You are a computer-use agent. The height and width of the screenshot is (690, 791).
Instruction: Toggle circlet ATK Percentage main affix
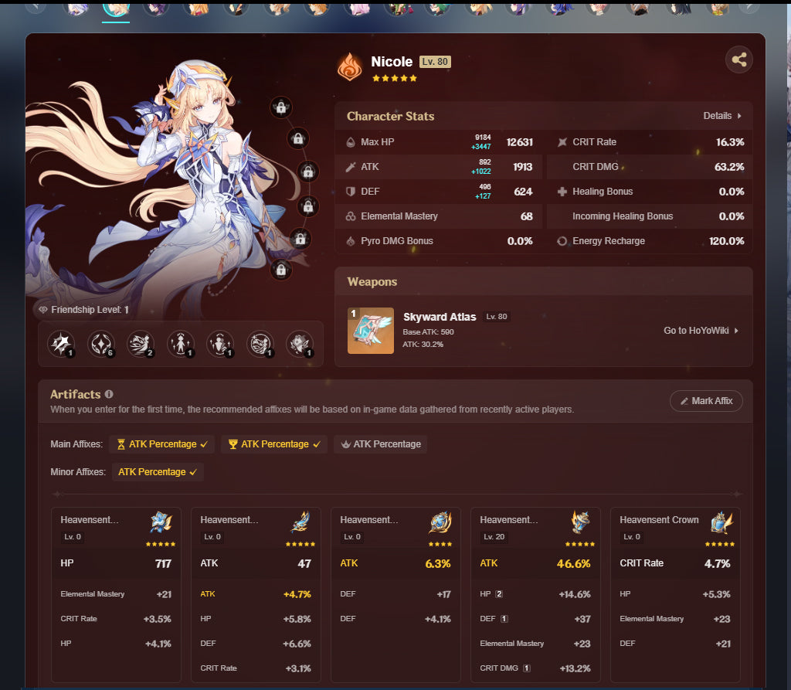pyautogui.click(x=380, y=444)
